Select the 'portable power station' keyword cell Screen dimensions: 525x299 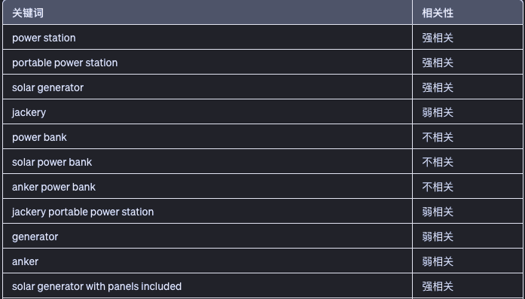click(x=207, y=63)
